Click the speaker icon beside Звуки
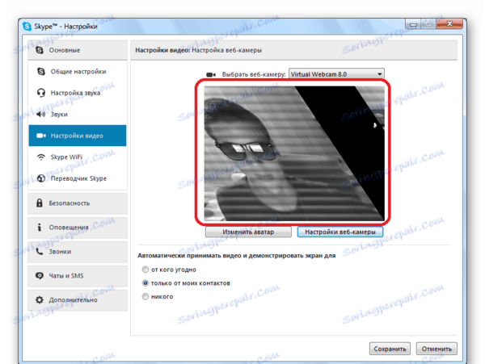 41,115
